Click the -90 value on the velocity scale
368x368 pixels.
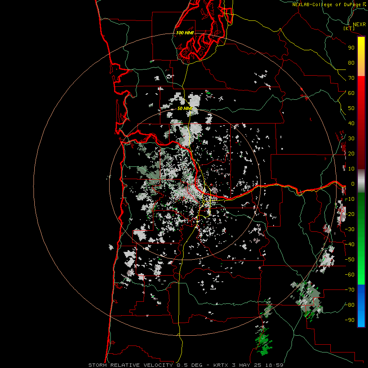pyautogui.click(x=350, y=320)
